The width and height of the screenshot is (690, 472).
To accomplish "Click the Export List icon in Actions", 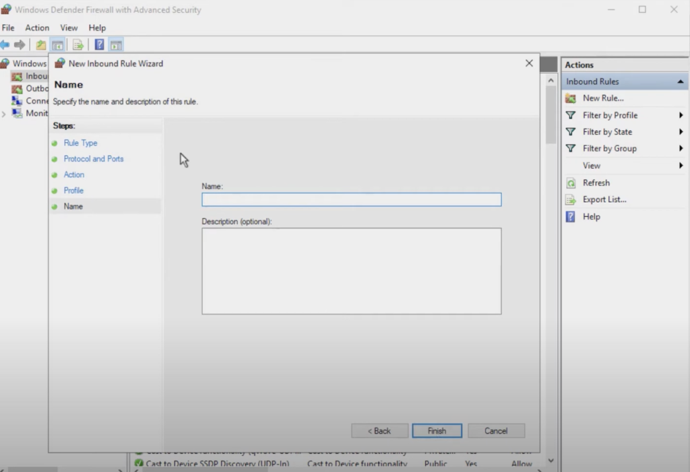I will pyautogui.click(x=571, y=200).
